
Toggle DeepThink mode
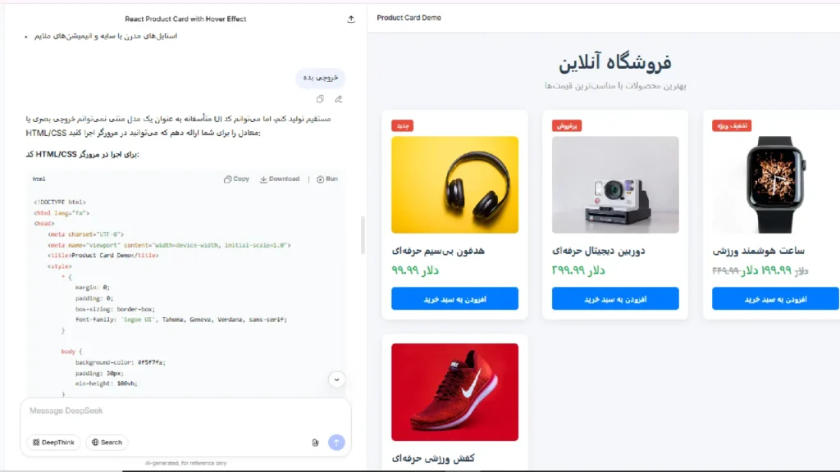(53, 442)
